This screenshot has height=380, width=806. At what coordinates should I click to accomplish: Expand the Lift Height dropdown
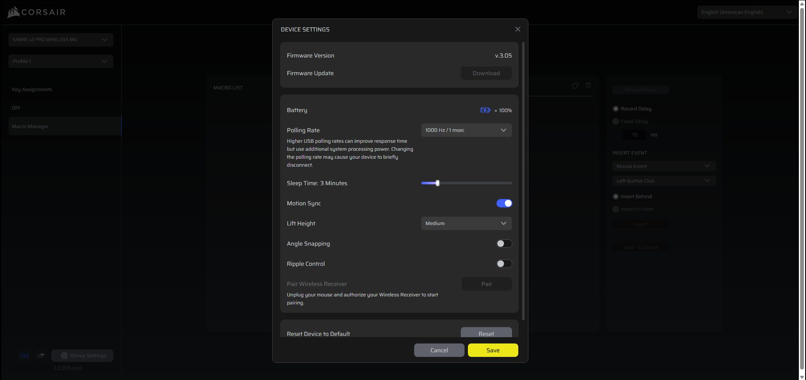466,223
